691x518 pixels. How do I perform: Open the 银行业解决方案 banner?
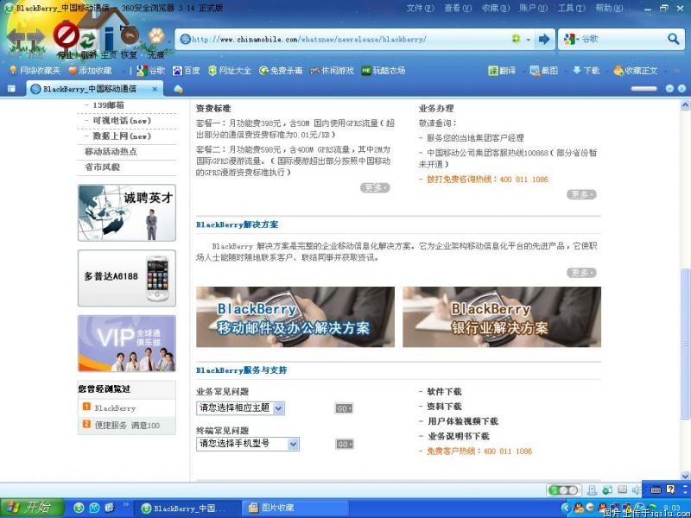tap(502, 317)
